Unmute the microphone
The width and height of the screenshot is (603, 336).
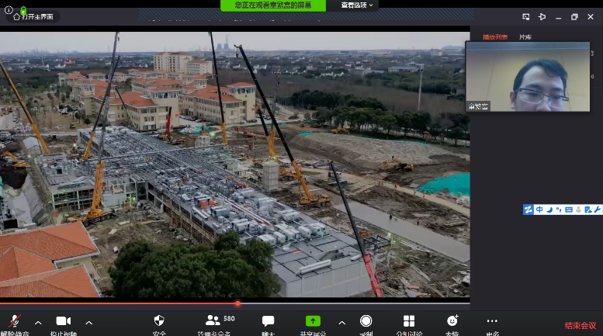click(x=15, y=320)
